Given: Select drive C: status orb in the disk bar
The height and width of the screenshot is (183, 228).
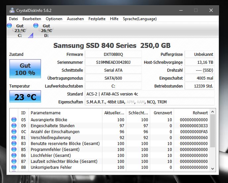Looking at the screenshot, I should [10, 25].
